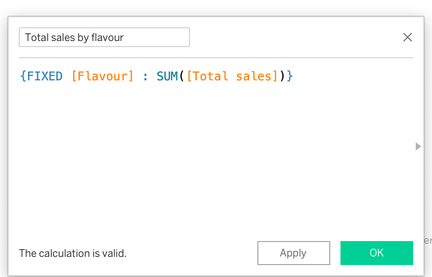
Task: Select the [Flavour] field reference
Action: [x=102, y=76]
